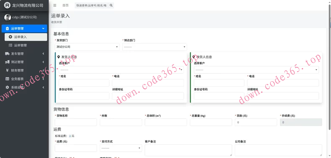Screen dimensions: 331x158
Task: Click the 收货开票 subtitle text
Action: tap(57, 22)
